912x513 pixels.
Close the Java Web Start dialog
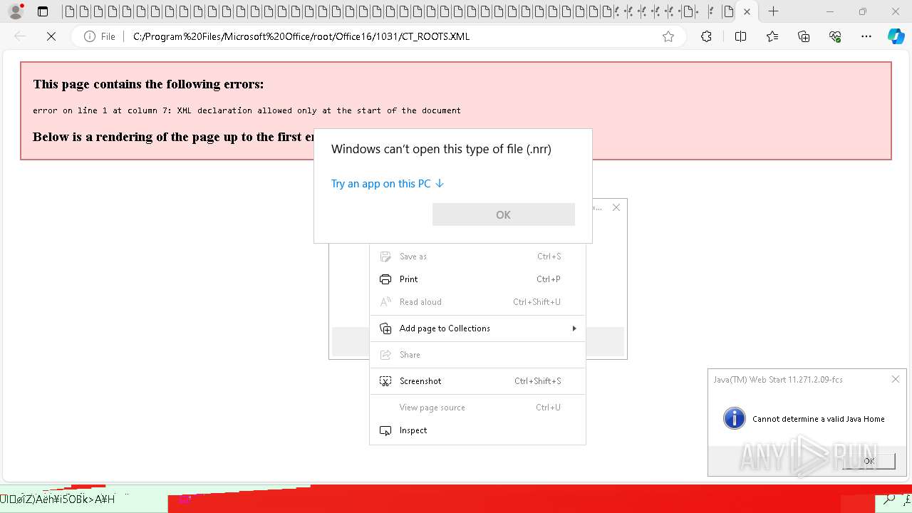896,380
